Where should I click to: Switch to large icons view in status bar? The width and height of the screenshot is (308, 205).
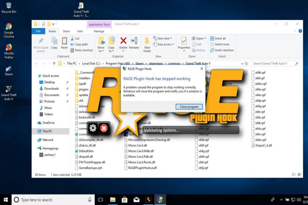pyautogui.click(x=299, y=174)
